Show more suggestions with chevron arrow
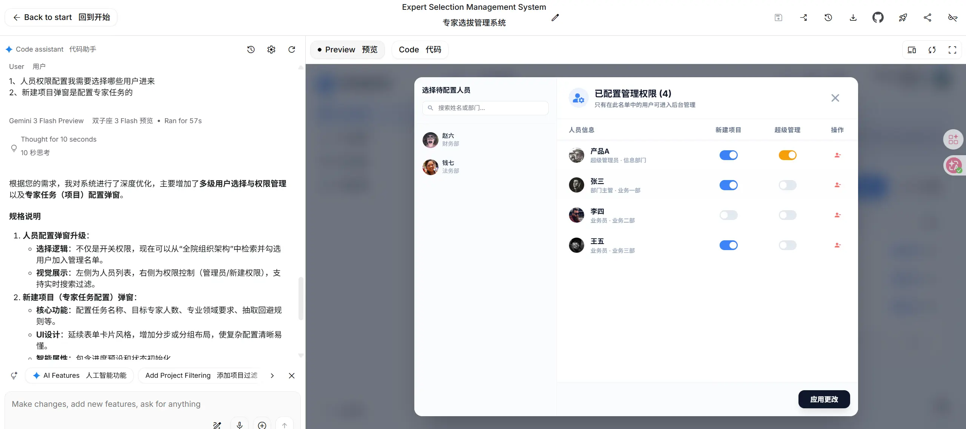This screenshot has width=966, height=429. 272,376
